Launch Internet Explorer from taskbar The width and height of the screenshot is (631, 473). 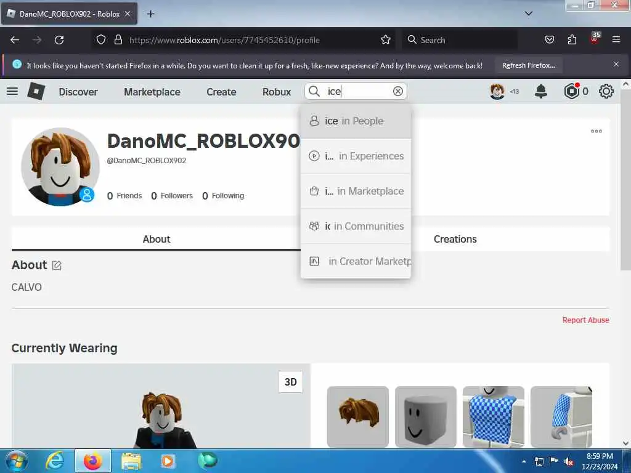54,461
